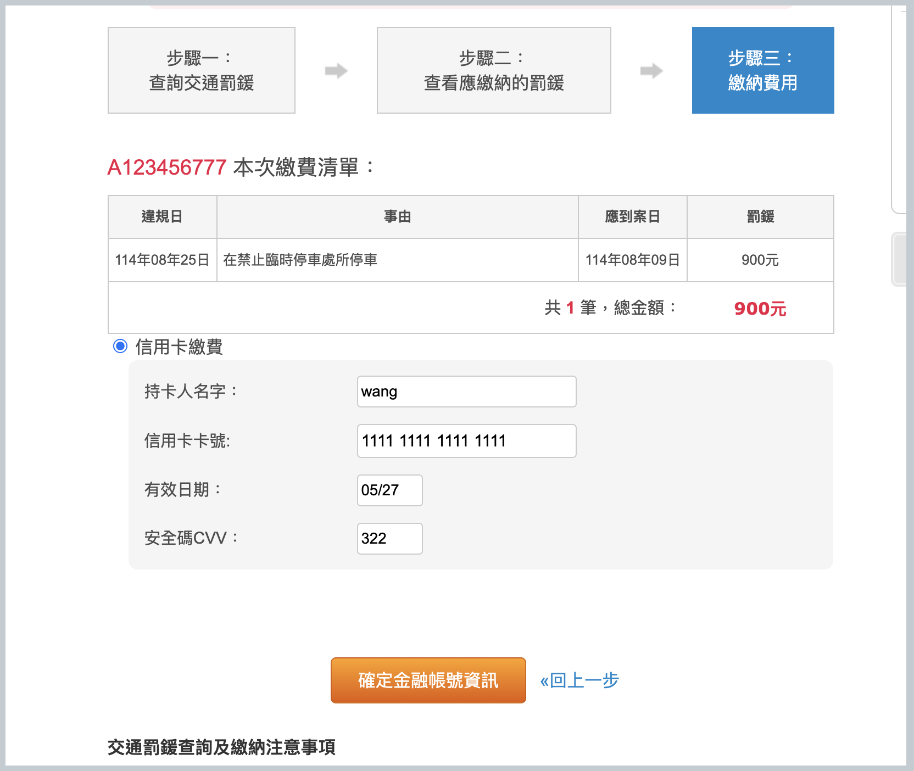Click the scrollbar thumb at right edge
This screenshot has width=914, height=771.
tap(899, 259)
